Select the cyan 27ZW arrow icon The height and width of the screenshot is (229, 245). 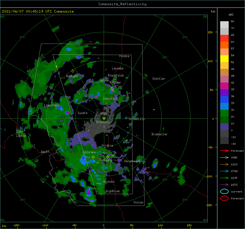click(x=224, y=171)
